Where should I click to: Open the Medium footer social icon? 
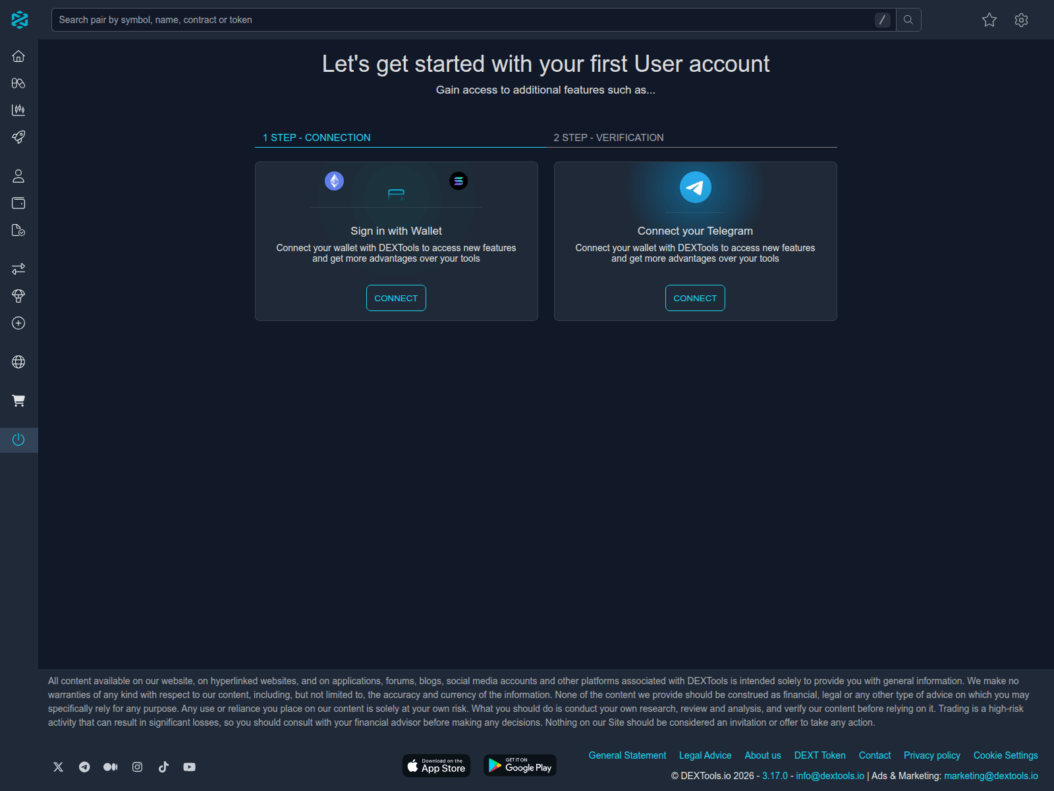click(111, 767)
